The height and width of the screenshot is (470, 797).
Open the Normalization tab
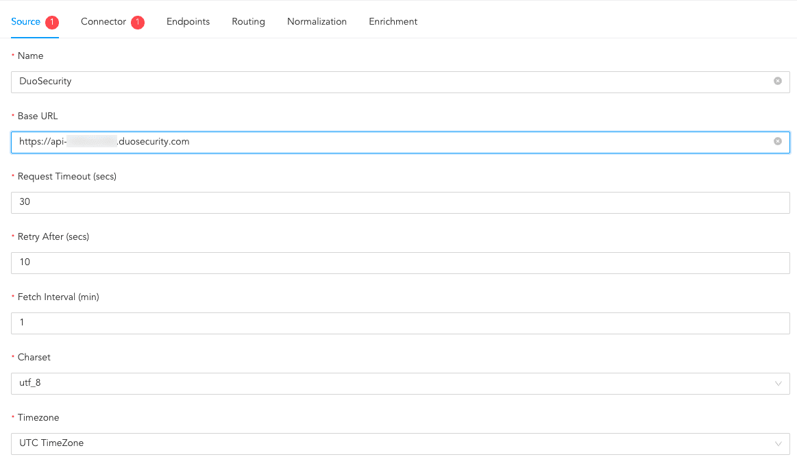317,22
